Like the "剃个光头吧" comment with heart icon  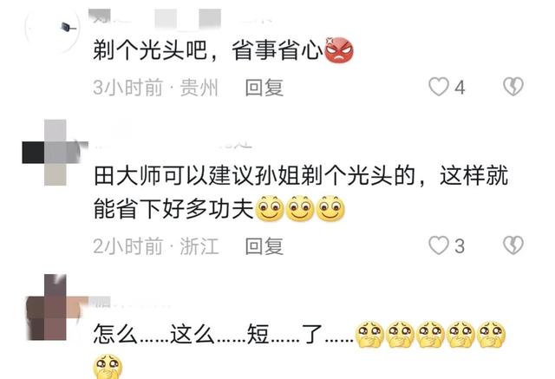tap(439, 87)
